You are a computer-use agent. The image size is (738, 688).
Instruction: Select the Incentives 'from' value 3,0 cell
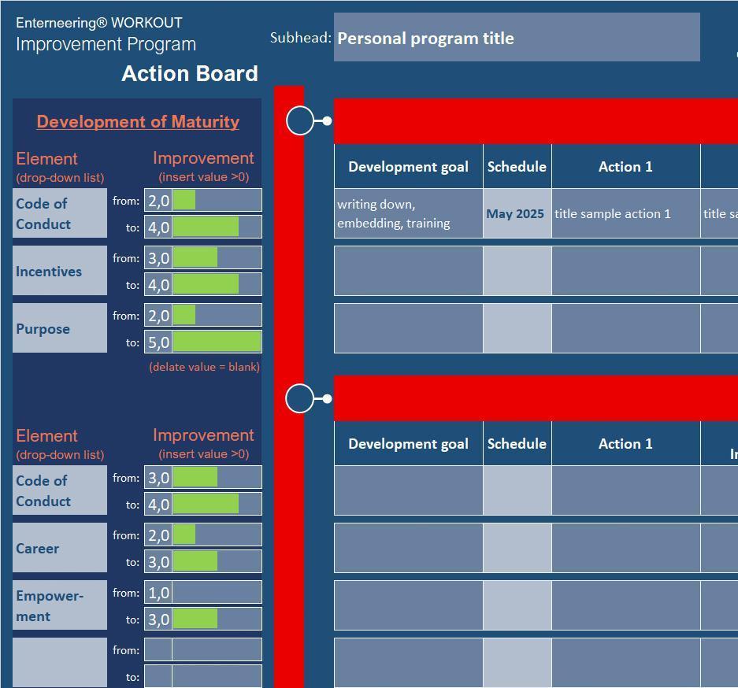pos(203,257)
